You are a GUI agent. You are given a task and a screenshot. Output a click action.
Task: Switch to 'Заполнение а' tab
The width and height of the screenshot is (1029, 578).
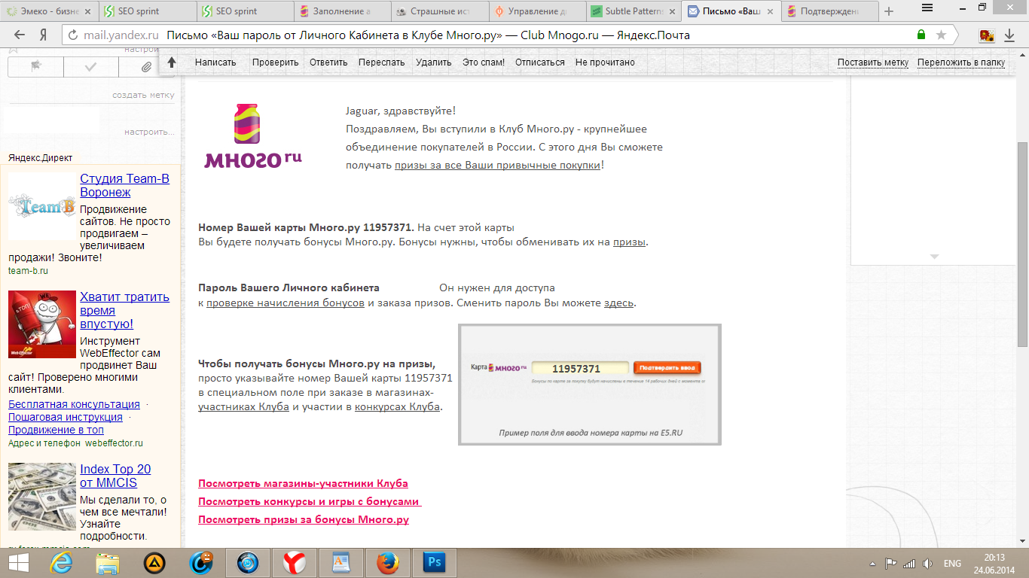[343, 11]
